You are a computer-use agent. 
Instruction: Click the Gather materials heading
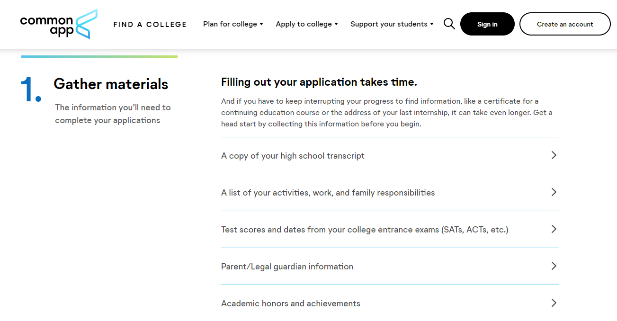pyautogui.click(x=111, y=84)
